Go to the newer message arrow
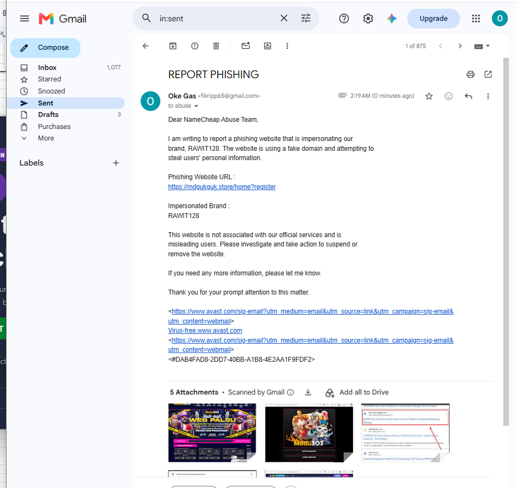The height and width of the screenshot is (488, 516). tap(440, 46)
